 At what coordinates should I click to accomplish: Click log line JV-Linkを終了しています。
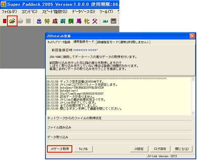71,103
